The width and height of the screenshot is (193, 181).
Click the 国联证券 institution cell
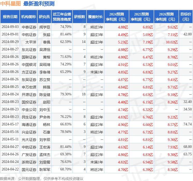click(29, 57)
